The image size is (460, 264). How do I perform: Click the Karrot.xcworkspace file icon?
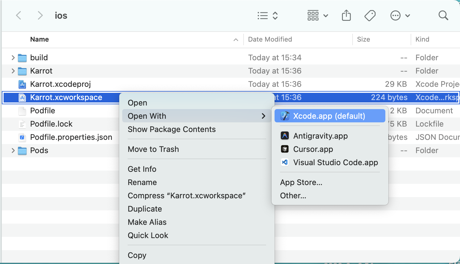tap(22, 97)
